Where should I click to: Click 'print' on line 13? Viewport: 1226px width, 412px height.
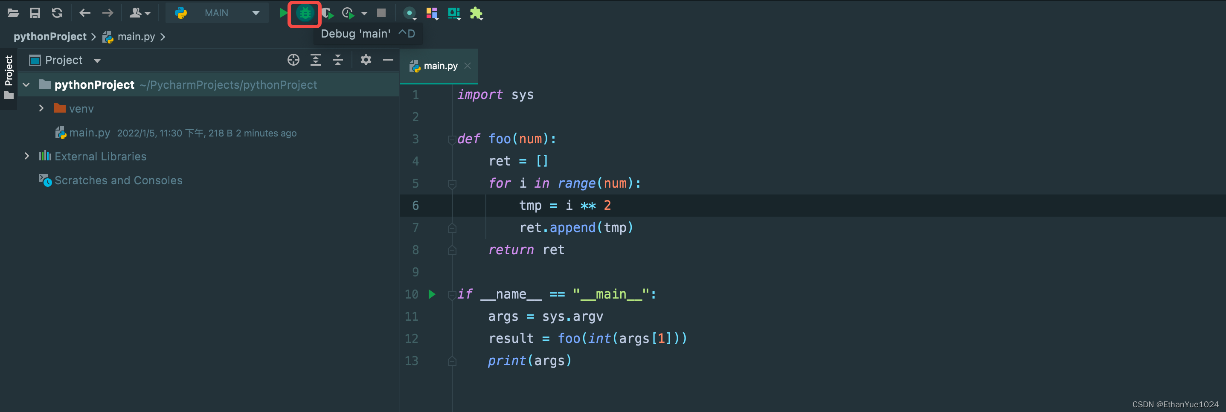tap(507, 361)
